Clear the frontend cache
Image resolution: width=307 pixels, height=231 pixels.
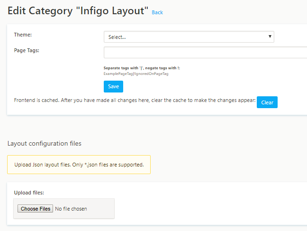click(267, 102)
